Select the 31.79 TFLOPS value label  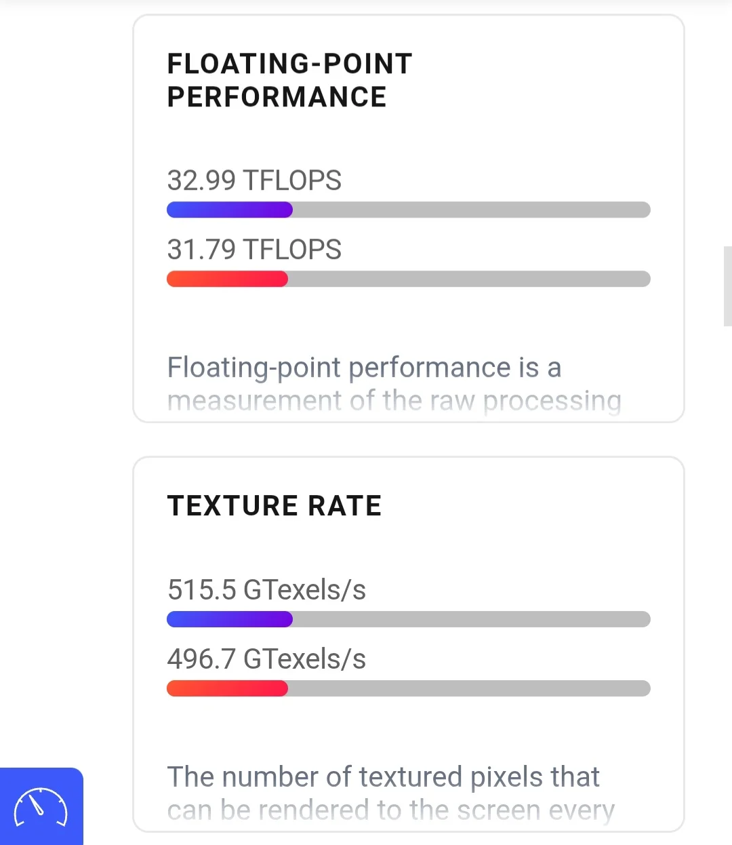click(x=254, y=250)
